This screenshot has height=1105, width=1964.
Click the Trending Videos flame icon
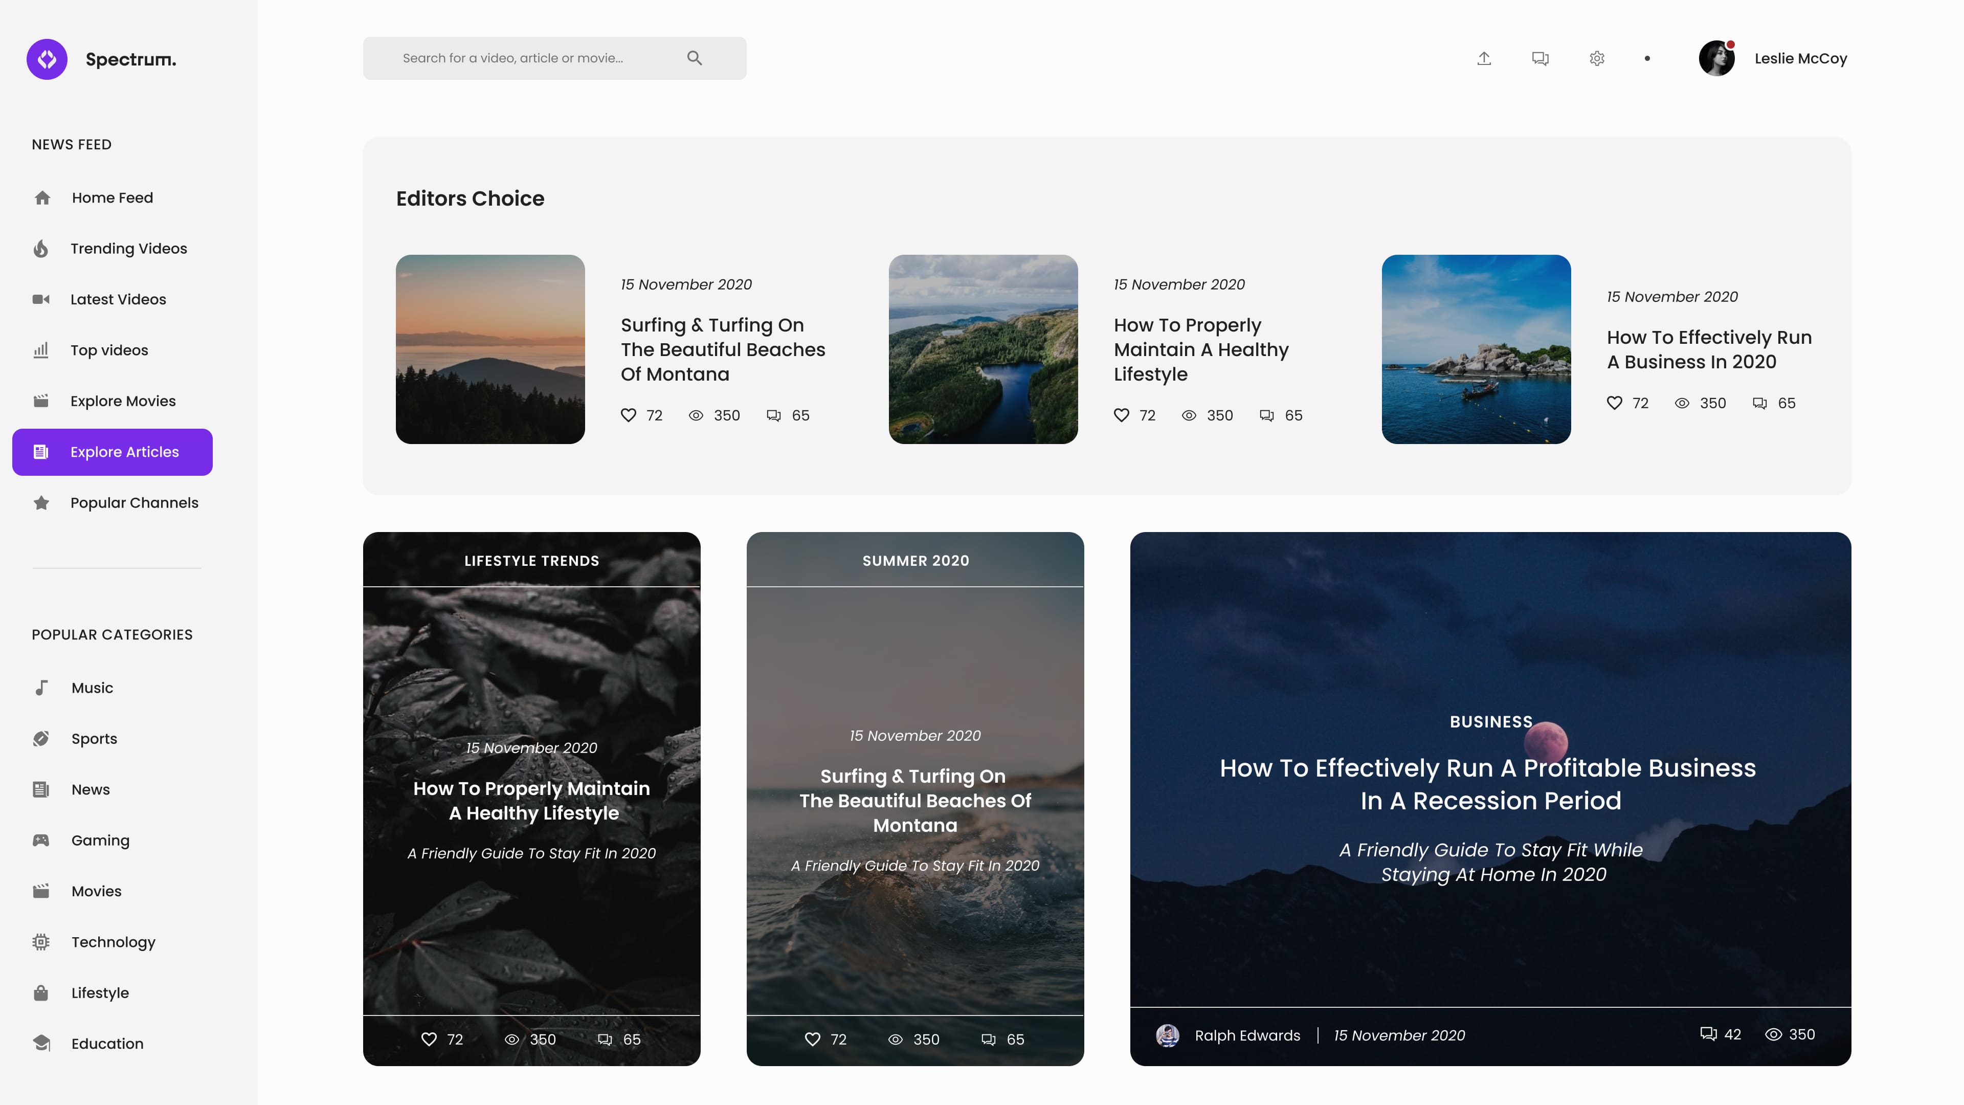[x=41, y=249]
